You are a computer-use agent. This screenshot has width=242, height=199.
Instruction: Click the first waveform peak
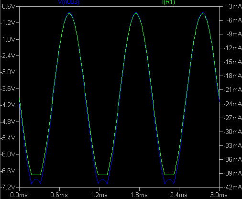tap(69, 13)
